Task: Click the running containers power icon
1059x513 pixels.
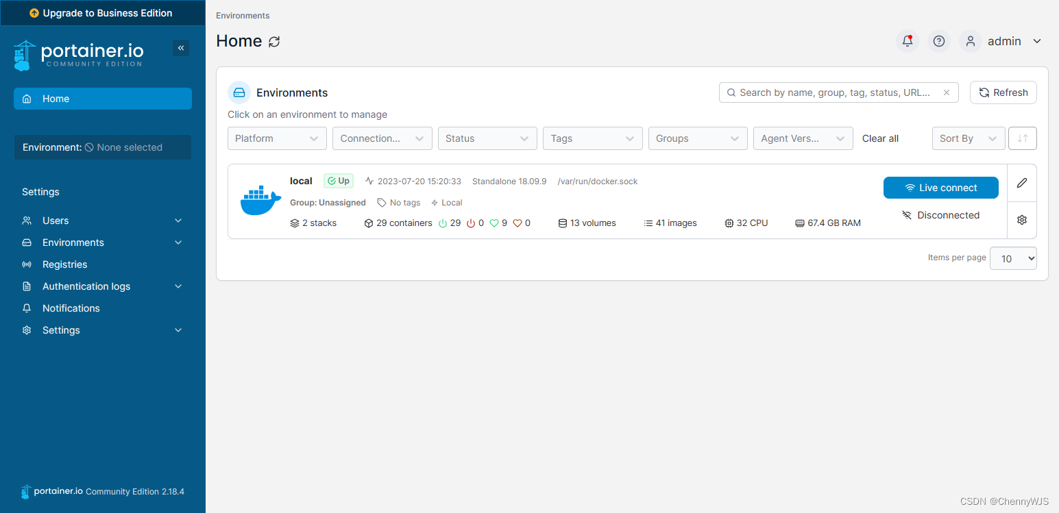Action: [x=442, y=223]
